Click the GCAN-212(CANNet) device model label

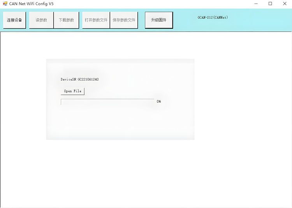[213, 17]
